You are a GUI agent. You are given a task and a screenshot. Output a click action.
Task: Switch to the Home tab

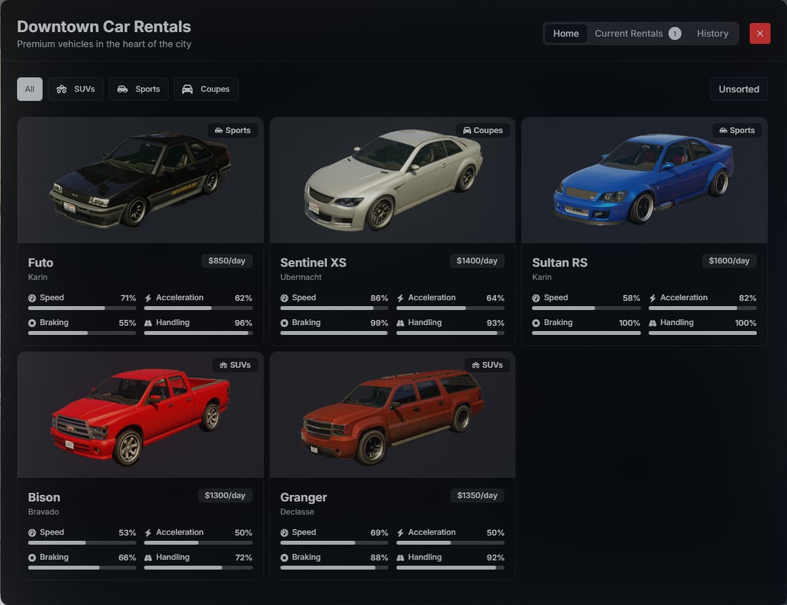pyautogui.click(x=566, y=33)
